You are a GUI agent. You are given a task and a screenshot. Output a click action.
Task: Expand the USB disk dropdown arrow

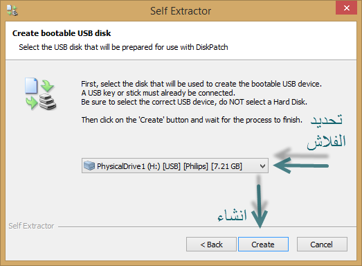click(x=262, y=166)
